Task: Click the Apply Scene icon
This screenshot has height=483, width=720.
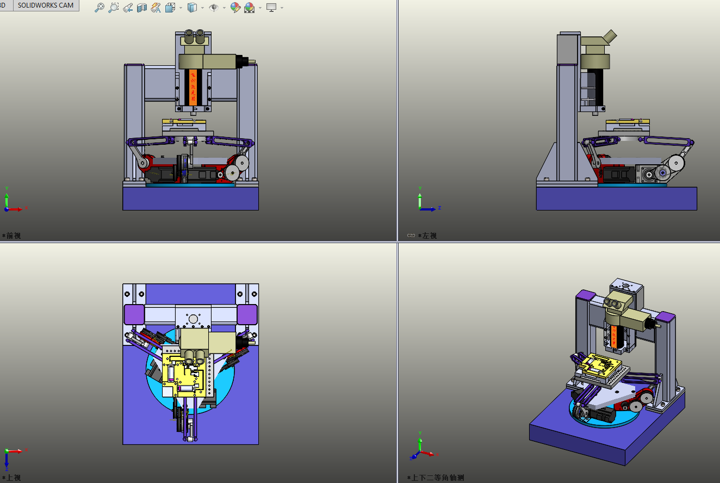Action: [250, 8]
